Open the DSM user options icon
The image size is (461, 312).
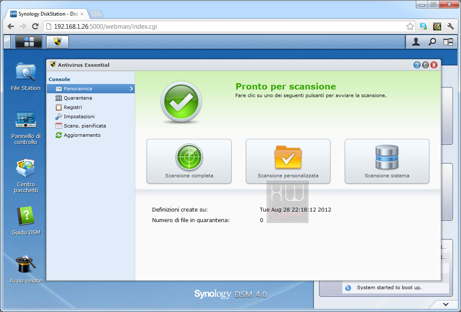click(x=416, y=42)
